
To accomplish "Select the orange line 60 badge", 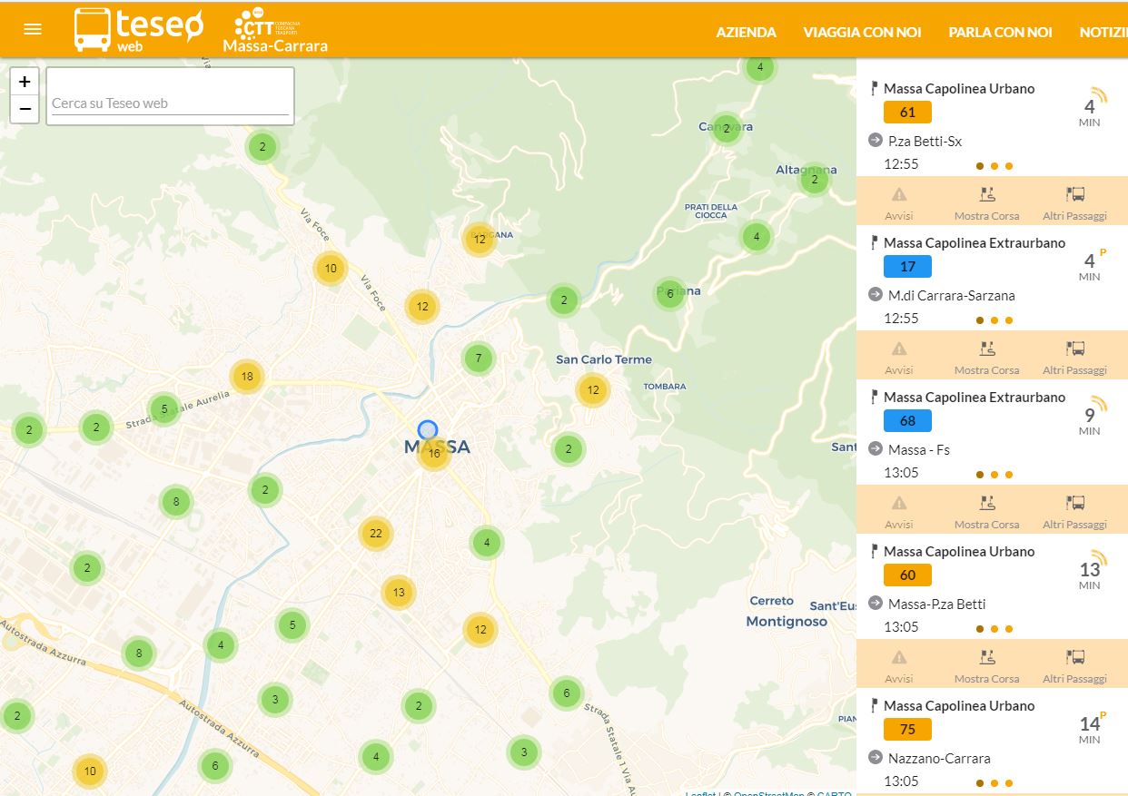I will coord(907,575).
